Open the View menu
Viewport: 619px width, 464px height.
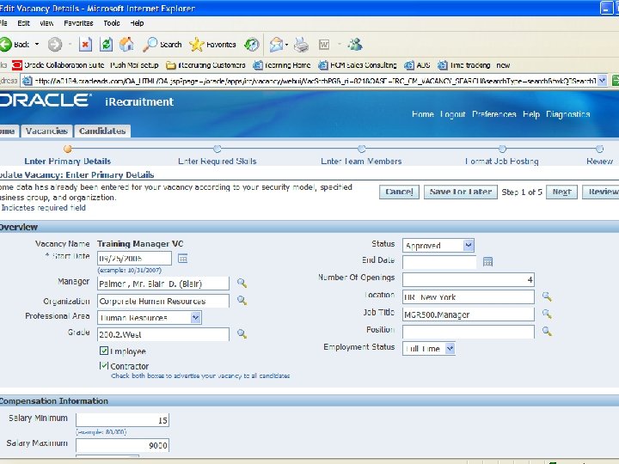coord(46,23)
